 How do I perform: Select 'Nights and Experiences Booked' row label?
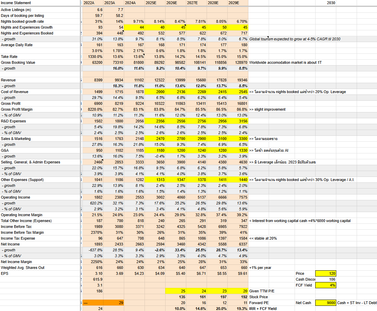coord(27,33)
